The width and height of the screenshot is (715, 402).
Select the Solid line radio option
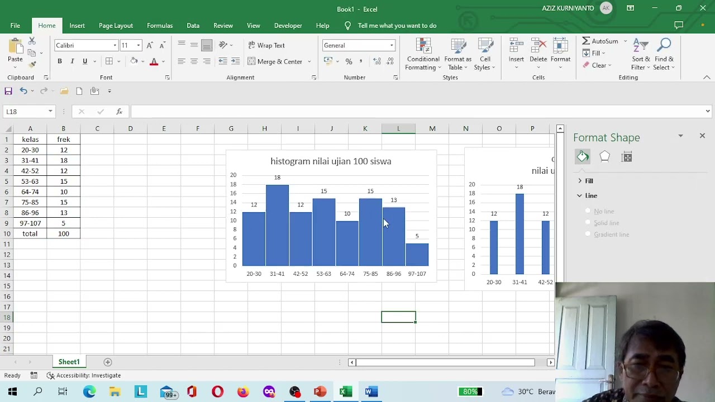(602, 223)
